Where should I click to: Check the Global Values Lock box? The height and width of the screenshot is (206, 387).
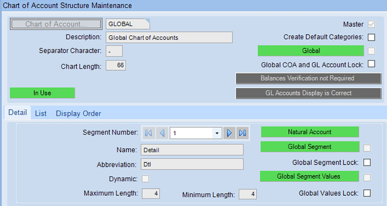click(367, 193)
